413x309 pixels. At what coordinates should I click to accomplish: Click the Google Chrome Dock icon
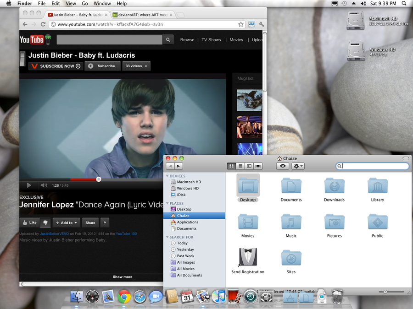point(124,297)
